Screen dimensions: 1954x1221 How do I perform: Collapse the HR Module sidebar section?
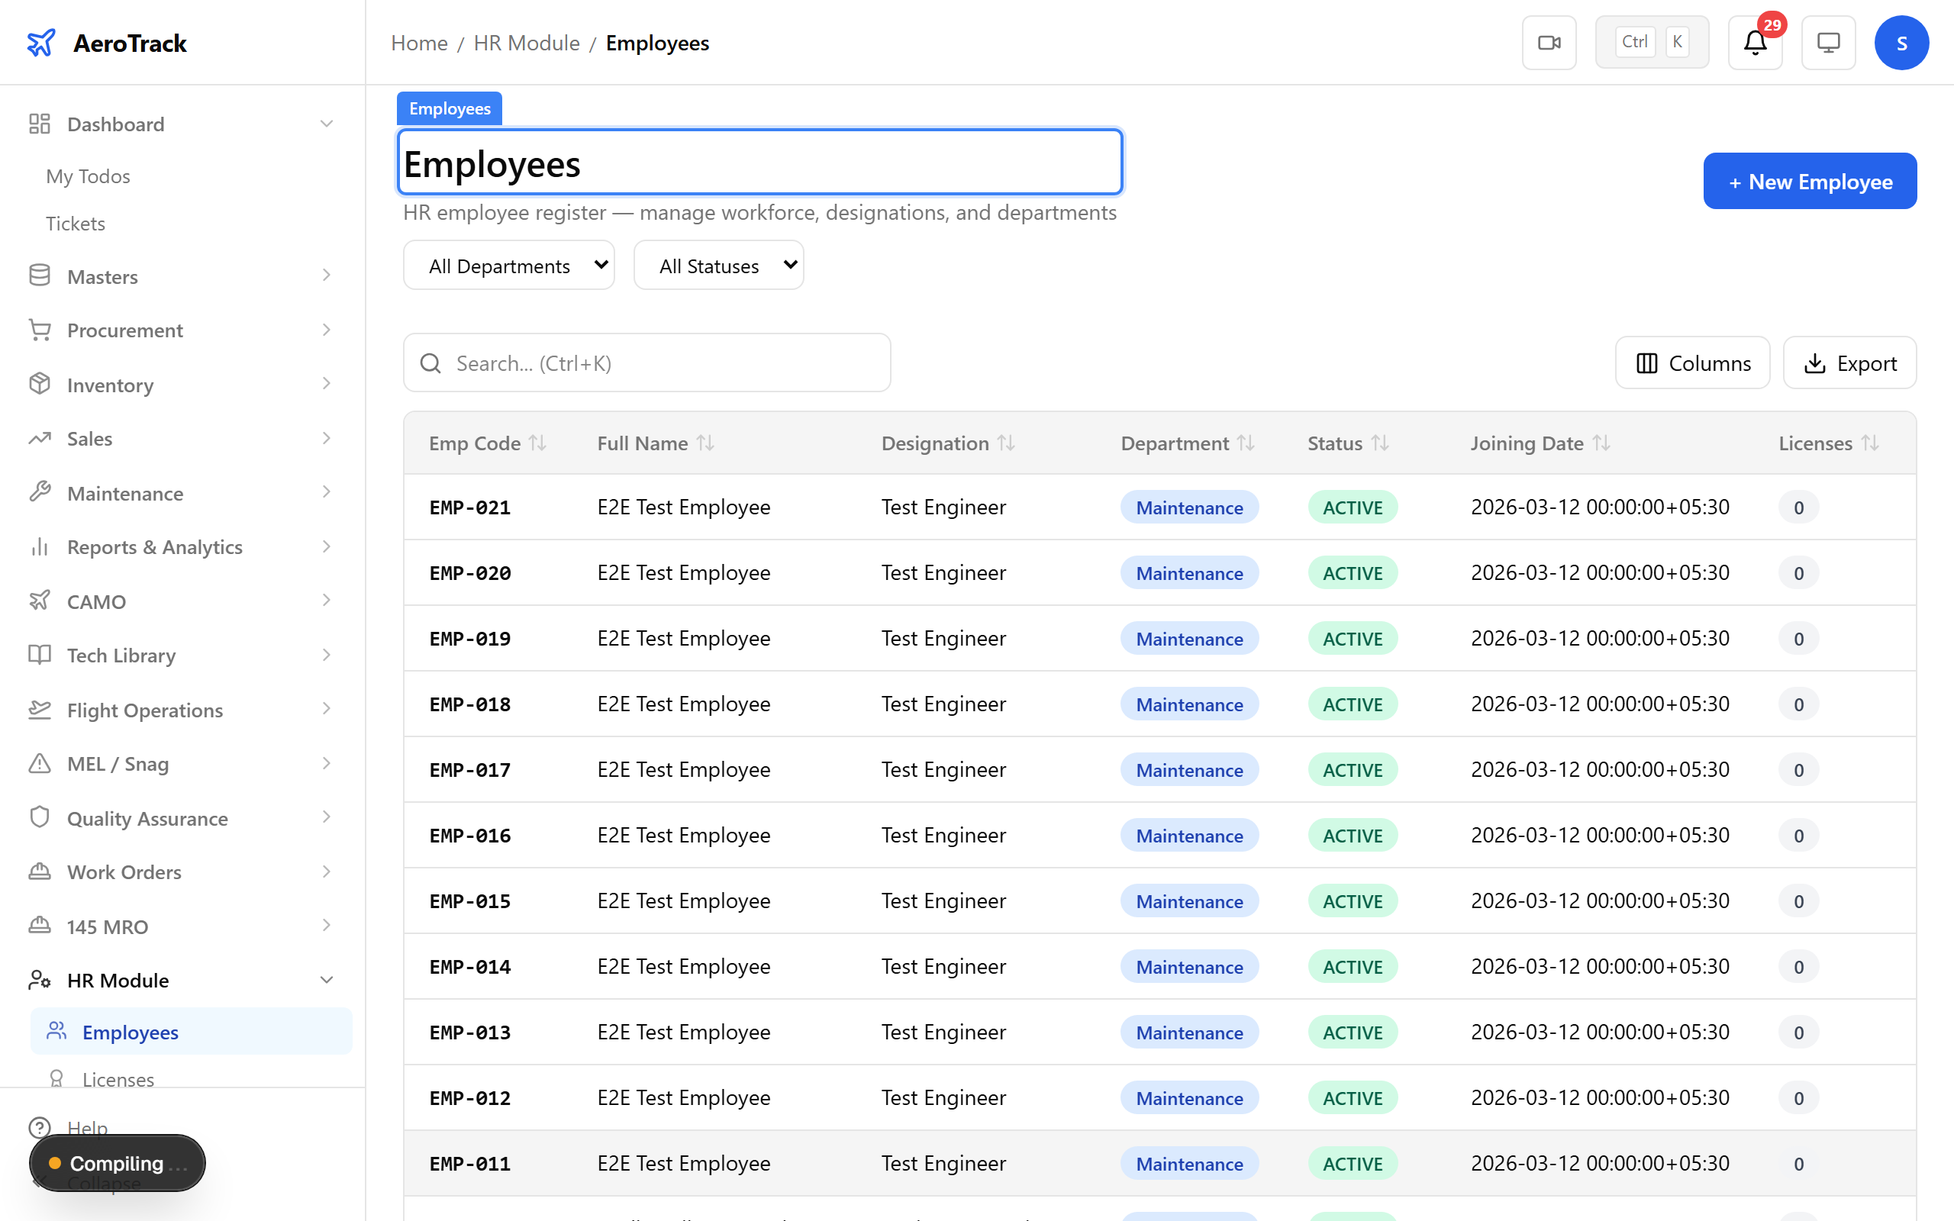click(x=326, y=980)
